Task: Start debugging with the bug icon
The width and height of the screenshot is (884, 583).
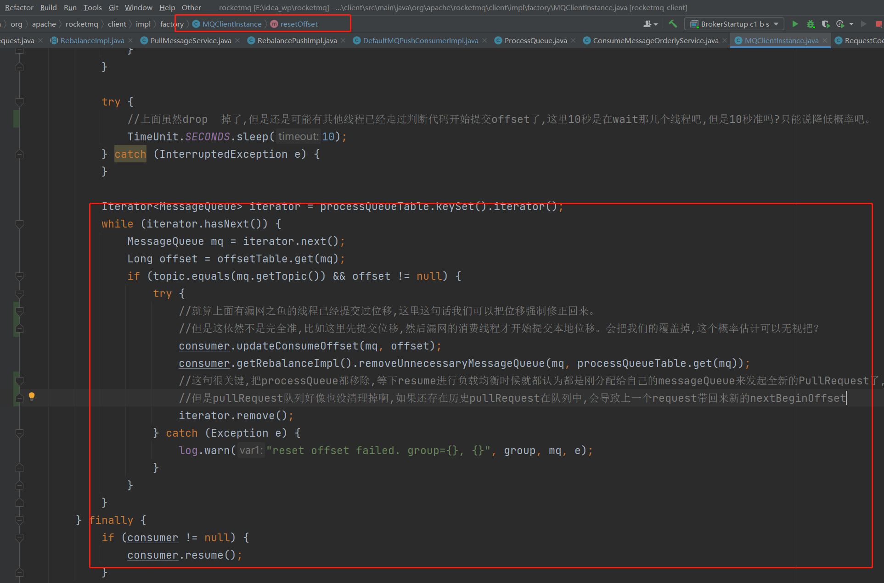Action: [810, 24]
